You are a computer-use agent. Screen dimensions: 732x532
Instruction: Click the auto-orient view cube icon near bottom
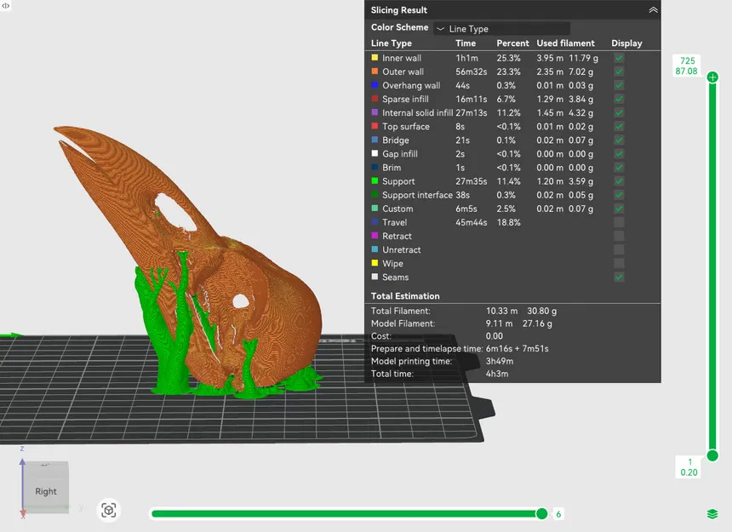point(109,510)
